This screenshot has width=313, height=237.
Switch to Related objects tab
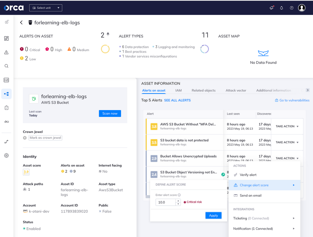tap(204, 90)
